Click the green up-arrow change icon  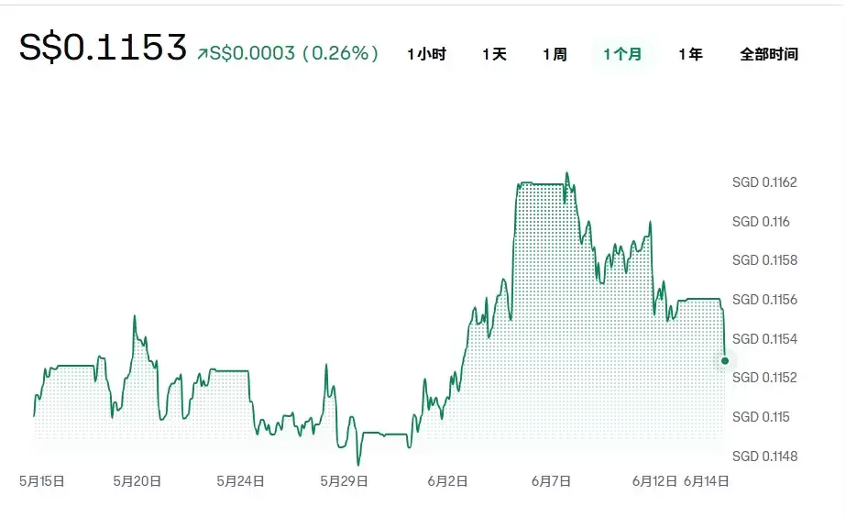coord(203,53)
